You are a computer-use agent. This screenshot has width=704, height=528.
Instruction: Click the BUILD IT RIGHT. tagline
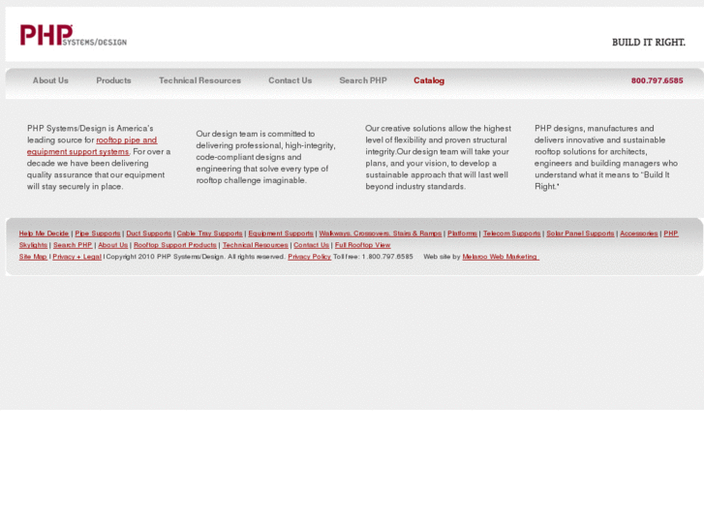point(649,43)
